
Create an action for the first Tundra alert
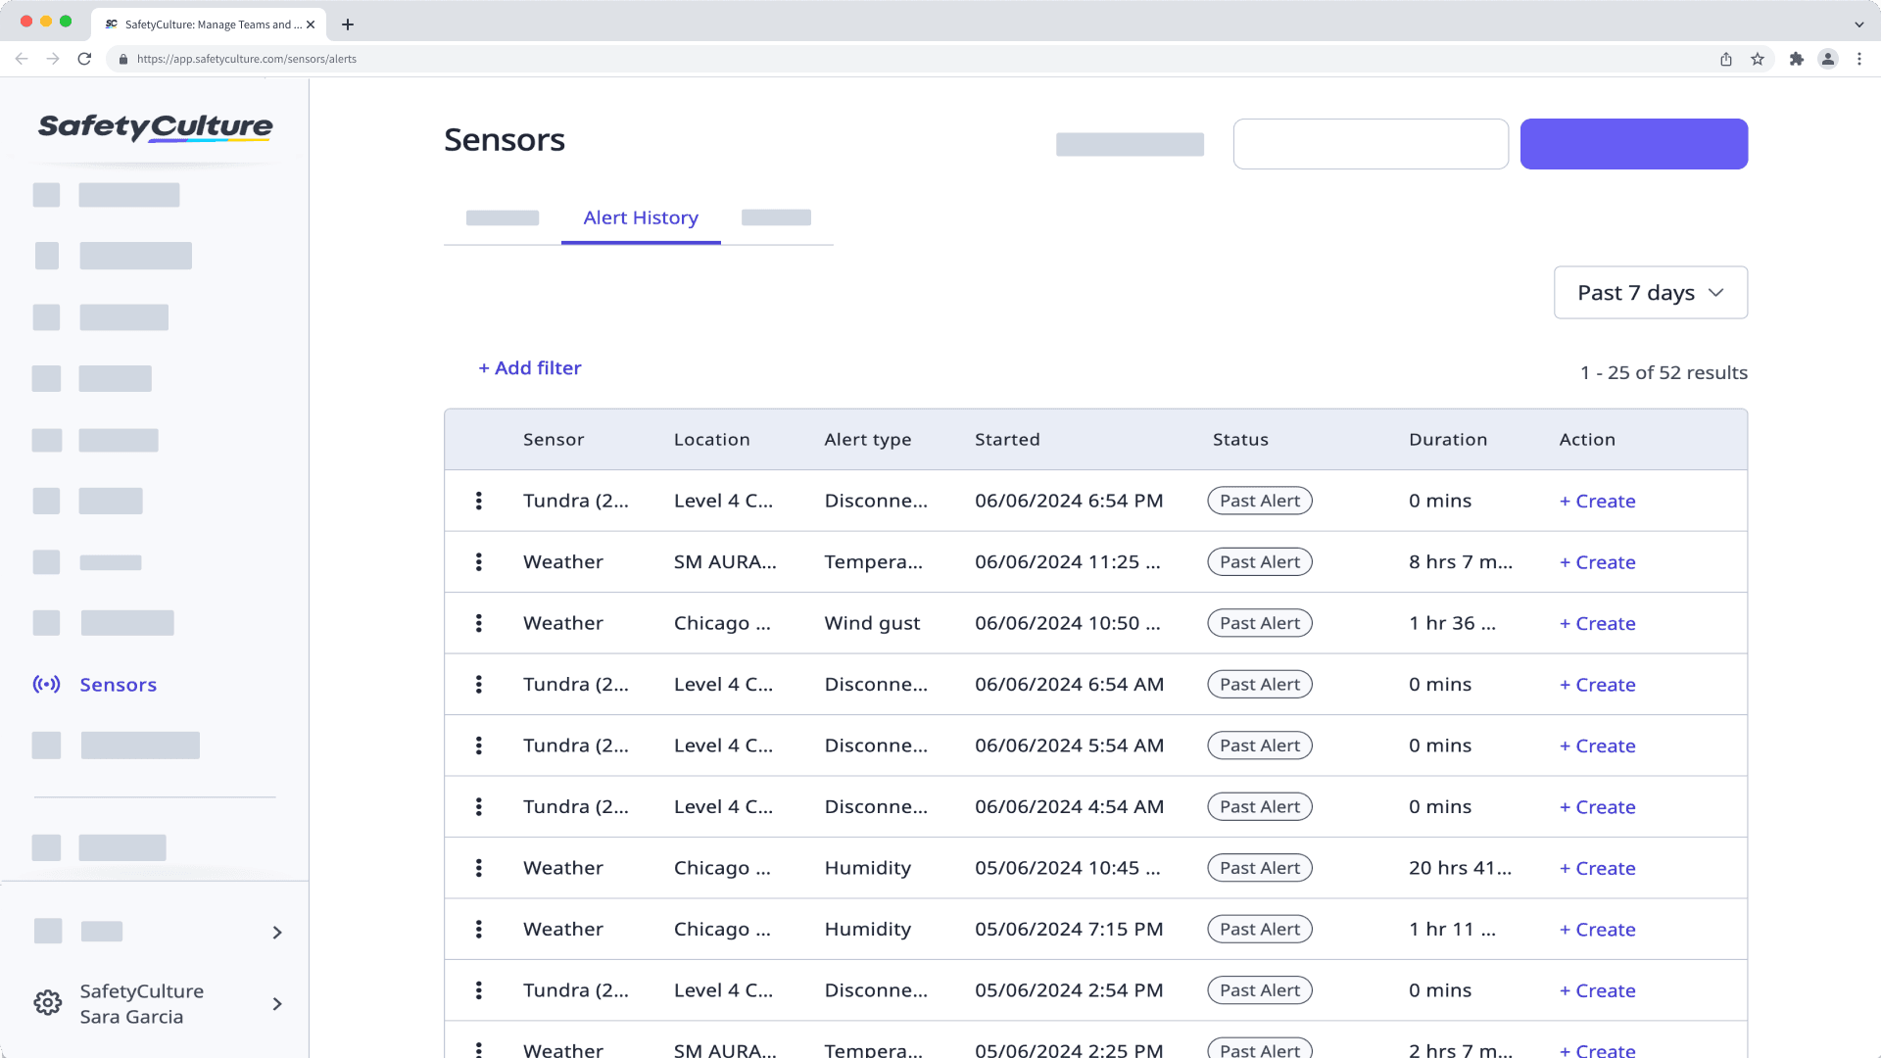[1597, 501]
